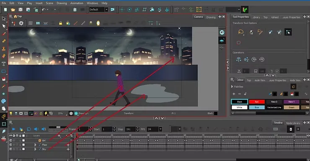Start playback with the Play button
This screenshot has height=161, width=310.
click(14, 129)
